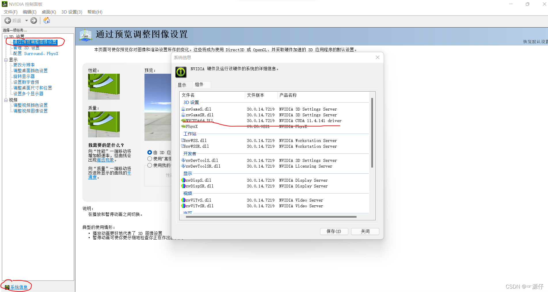Open the 锯齿现象 help link
The height and width of the screenshot is (292, 548).
pyautogui.click(x=105, y=160)
